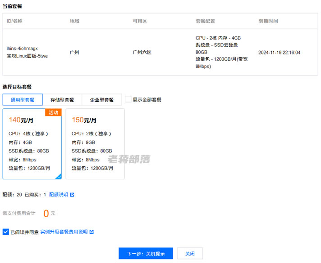Switch to 通用型套餐 tab

click(23, 100)
